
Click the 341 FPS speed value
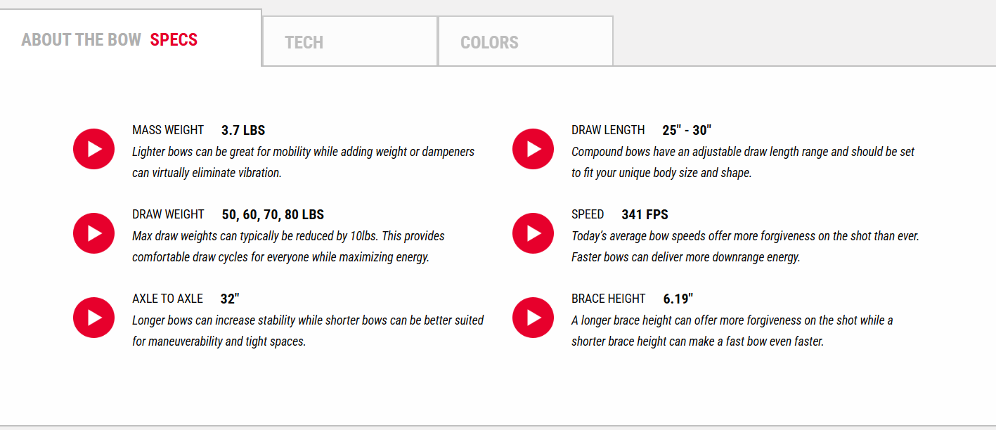(x=645, y=214)
